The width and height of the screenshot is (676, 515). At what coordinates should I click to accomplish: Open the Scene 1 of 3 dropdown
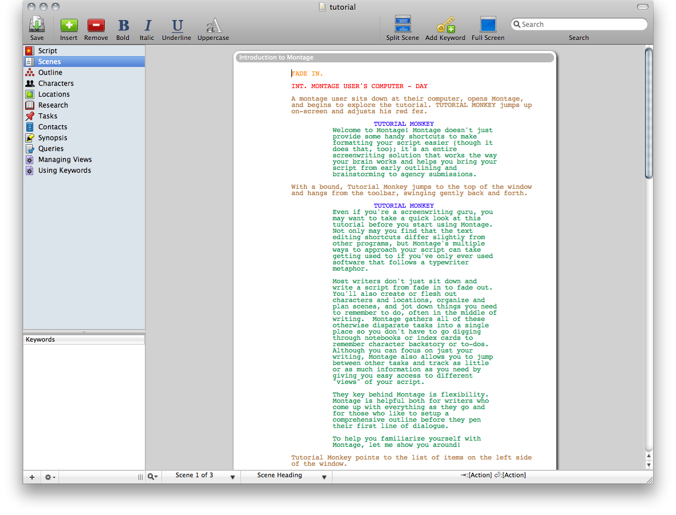coord(201,476)
